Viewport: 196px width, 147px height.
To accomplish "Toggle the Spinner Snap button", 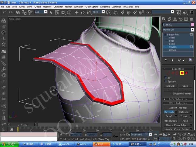I will pos(141,12).
